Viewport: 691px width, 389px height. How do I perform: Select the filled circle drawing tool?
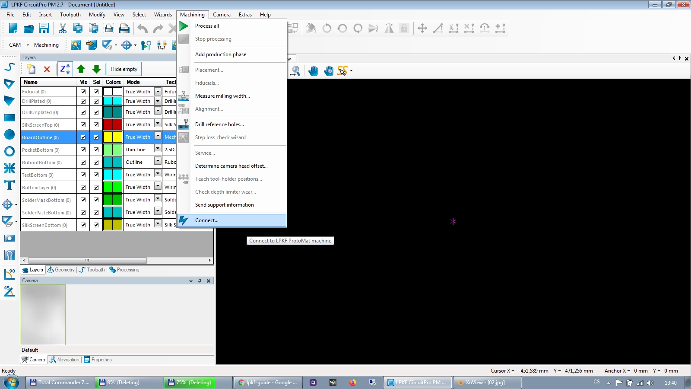click(x=10, y=134)
